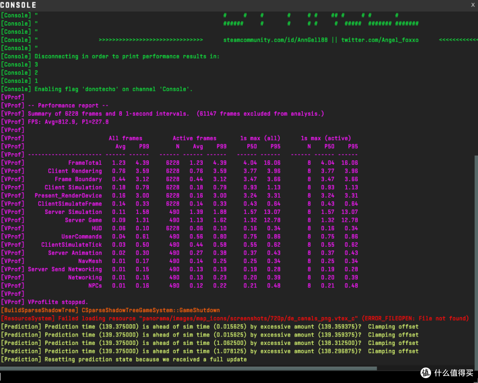
Task: Select the 'VProfLite stopped.' line
Action: [x=58, y=302]
